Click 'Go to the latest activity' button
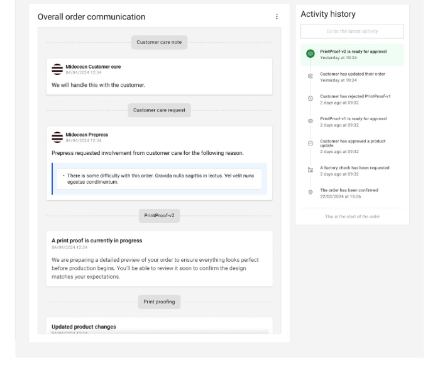The image size is (445, 372). click(352, 31)
